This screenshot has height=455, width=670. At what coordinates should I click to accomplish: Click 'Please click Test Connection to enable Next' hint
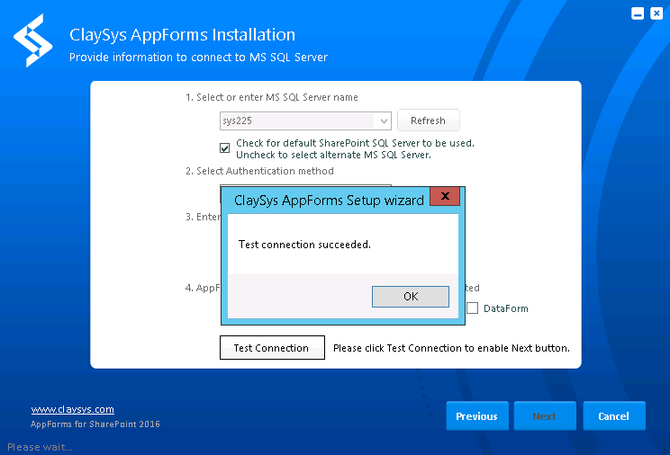(451, 348)
